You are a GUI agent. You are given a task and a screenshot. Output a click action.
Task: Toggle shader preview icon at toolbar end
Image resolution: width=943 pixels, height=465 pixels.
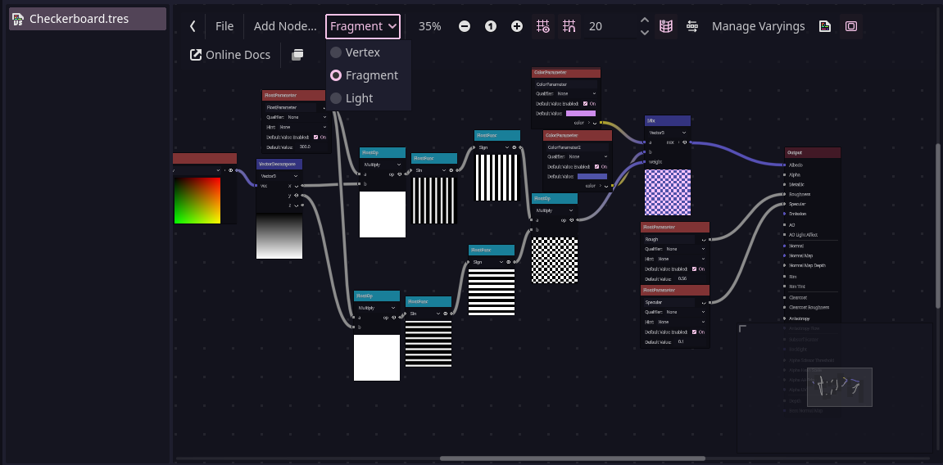click(851, 26)
